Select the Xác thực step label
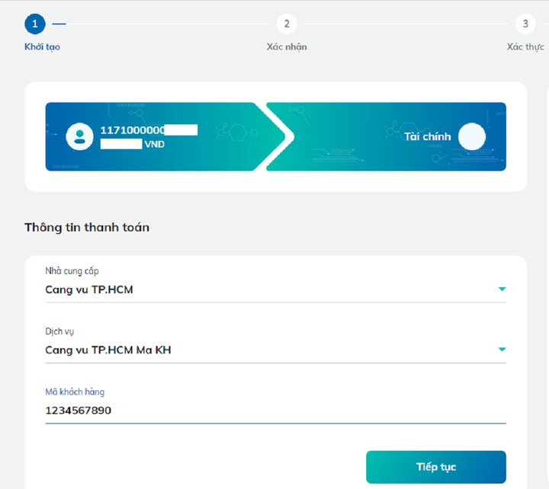Screen dimensions: 549x489 click(525, 47)
